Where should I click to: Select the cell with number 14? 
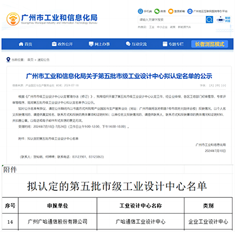10,222
